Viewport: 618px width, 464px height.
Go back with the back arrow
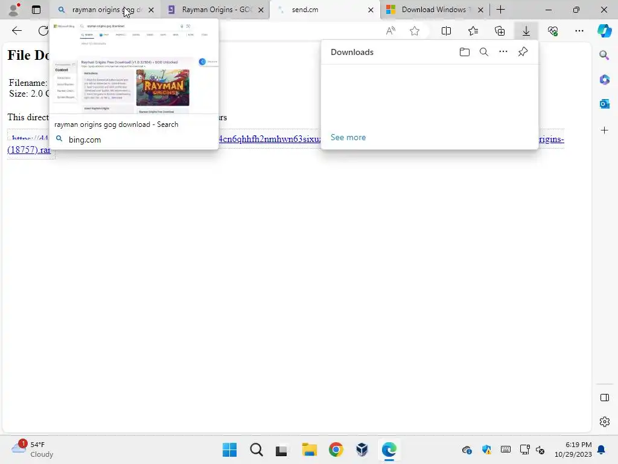pyautogui.click(x=16, y=31)
